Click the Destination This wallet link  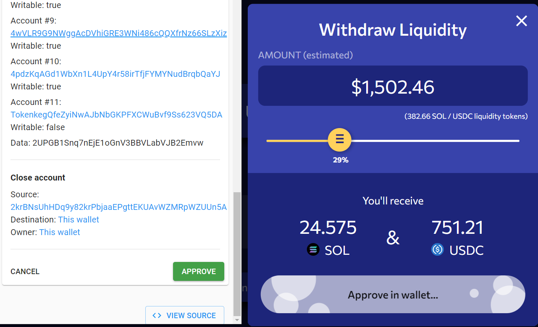click(x=79, y=220)
